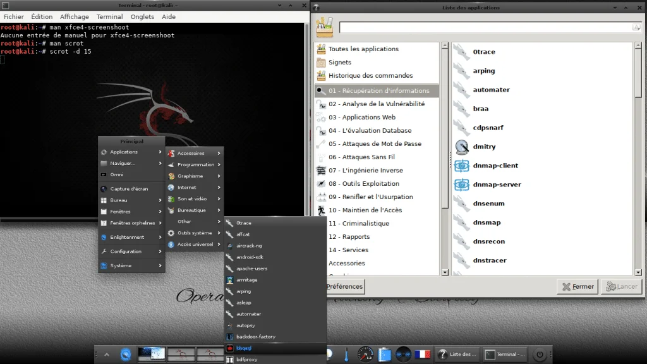This screenshot has height=364, width=647.
Task: Clear the search field with its end icon
Action: pos(636,27)
